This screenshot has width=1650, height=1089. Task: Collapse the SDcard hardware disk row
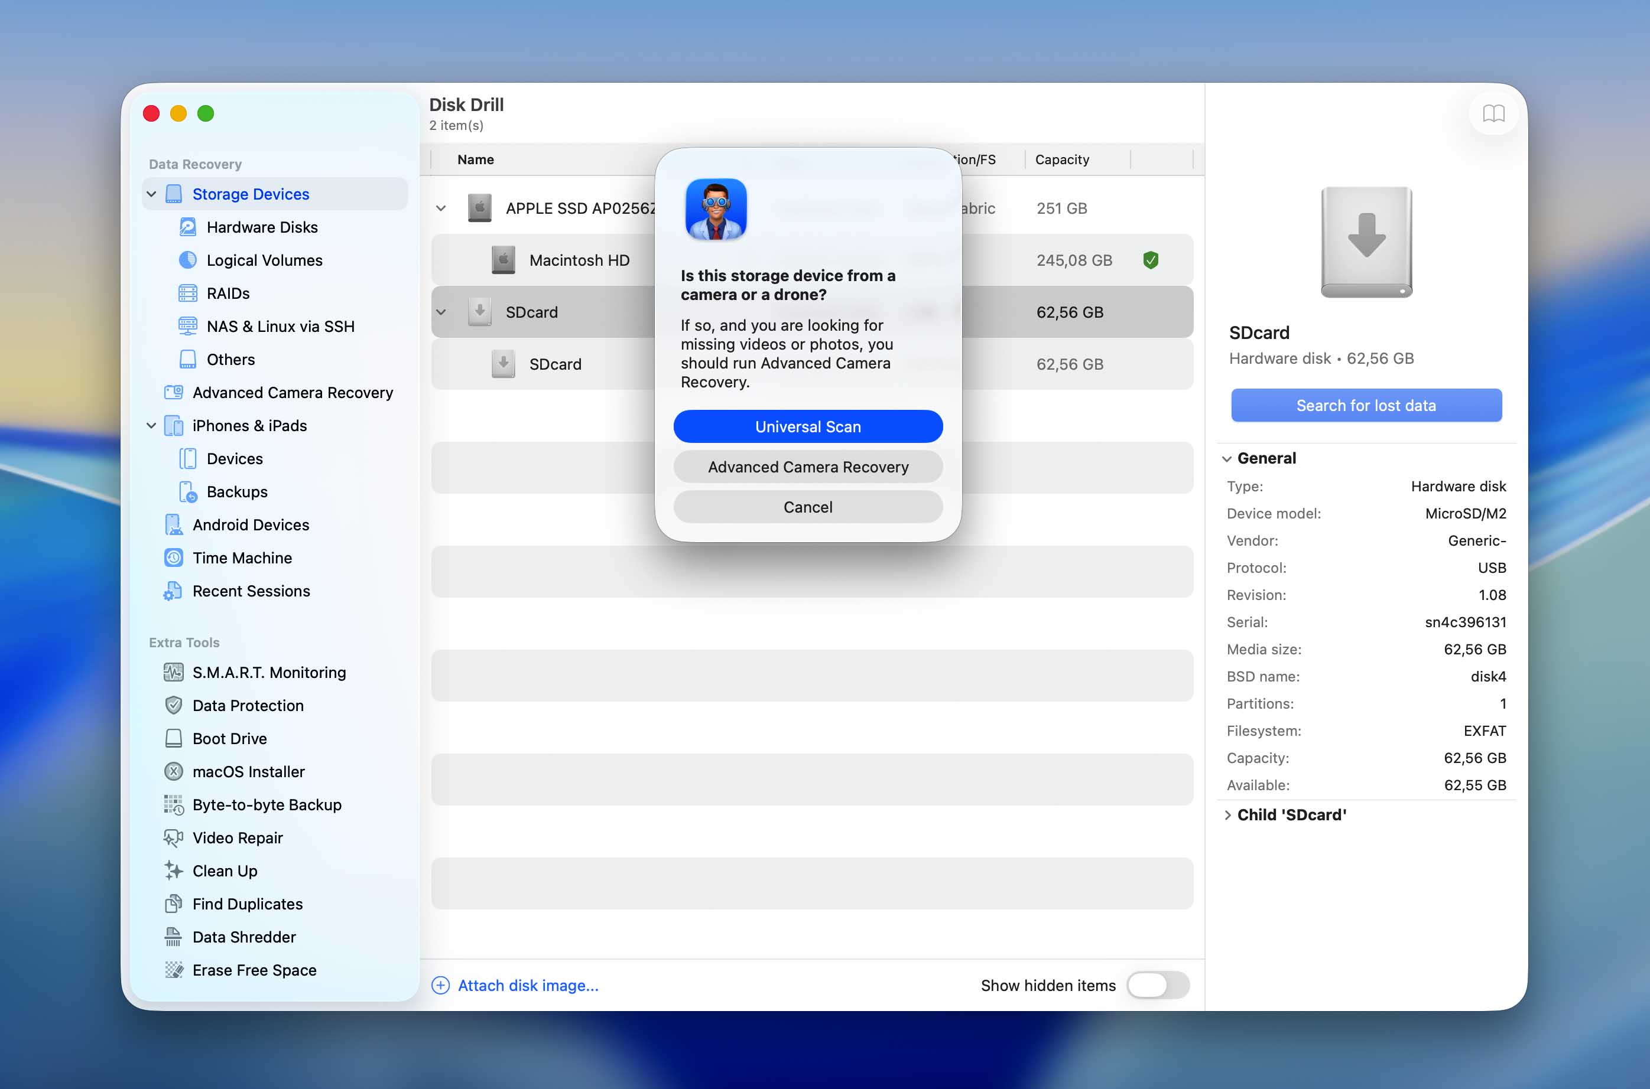441,312
